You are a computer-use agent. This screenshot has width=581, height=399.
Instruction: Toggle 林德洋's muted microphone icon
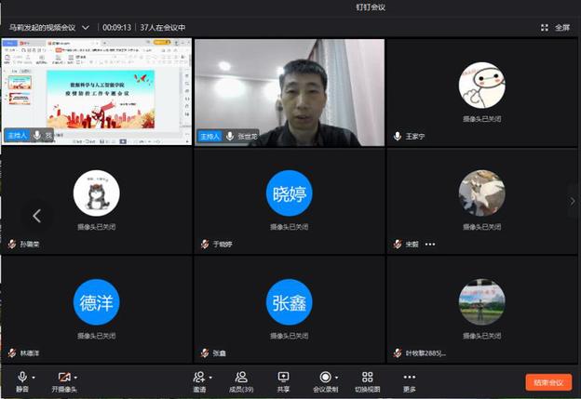pos(12,353)
